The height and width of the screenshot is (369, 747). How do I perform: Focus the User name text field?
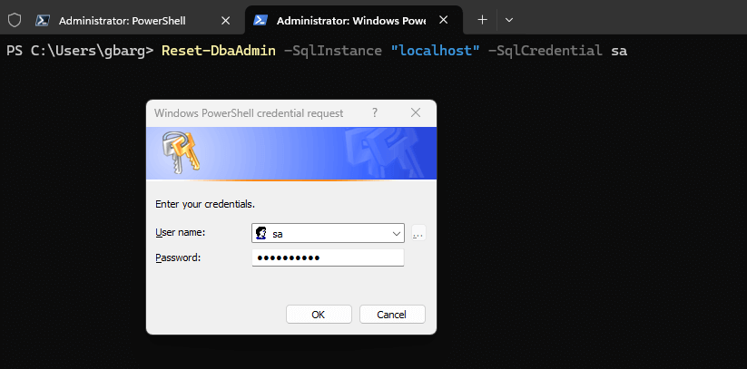[327, 234]
